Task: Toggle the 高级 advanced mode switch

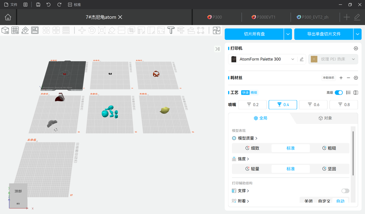Action: [339, 92]
